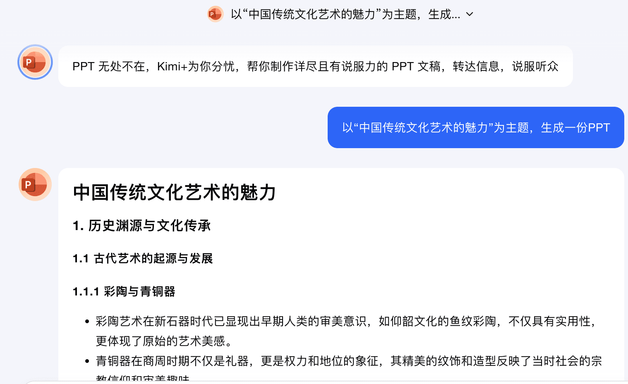Select subheading "1.1 古代艺术的起源与发展"
The image size is (628, 384).
[143, 259]
